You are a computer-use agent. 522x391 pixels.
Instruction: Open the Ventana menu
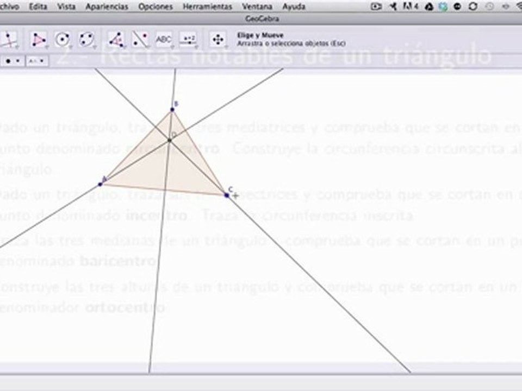click(x=257, y=7)
